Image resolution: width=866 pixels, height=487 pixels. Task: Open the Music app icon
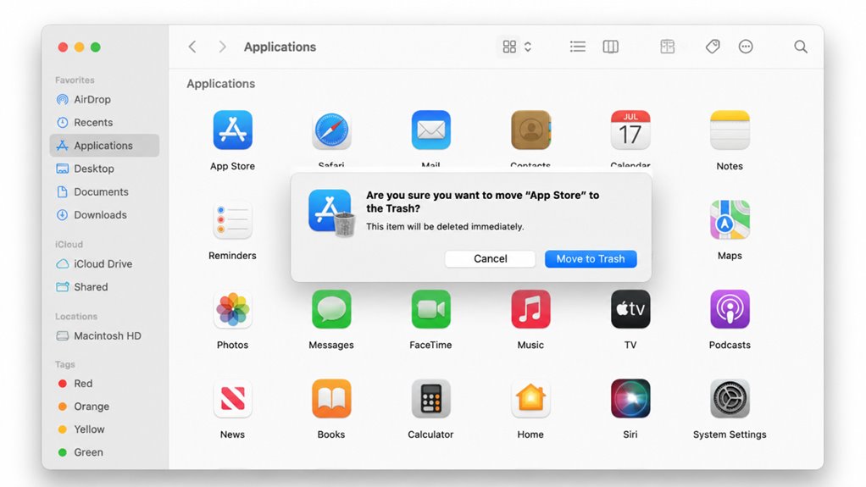(x=530, y=309)
